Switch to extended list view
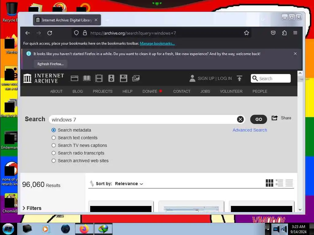This screenshot has width=314, height=235. pyautogui.click(x=279, y=183)
